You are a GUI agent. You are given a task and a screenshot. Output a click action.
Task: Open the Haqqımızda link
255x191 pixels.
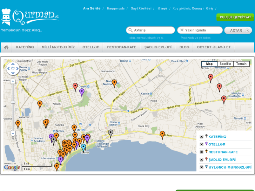pos(116,8)
